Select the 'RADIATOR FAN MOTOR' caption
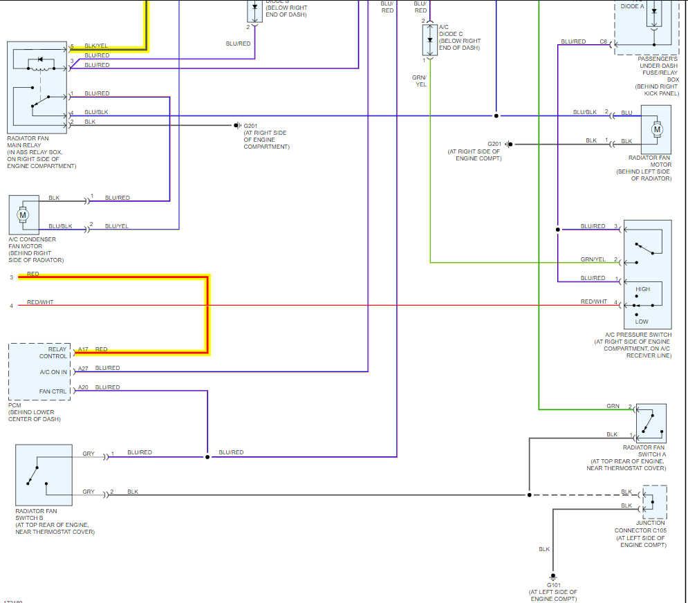This screenshot has width=688, height=603. [x=649, y=161]
